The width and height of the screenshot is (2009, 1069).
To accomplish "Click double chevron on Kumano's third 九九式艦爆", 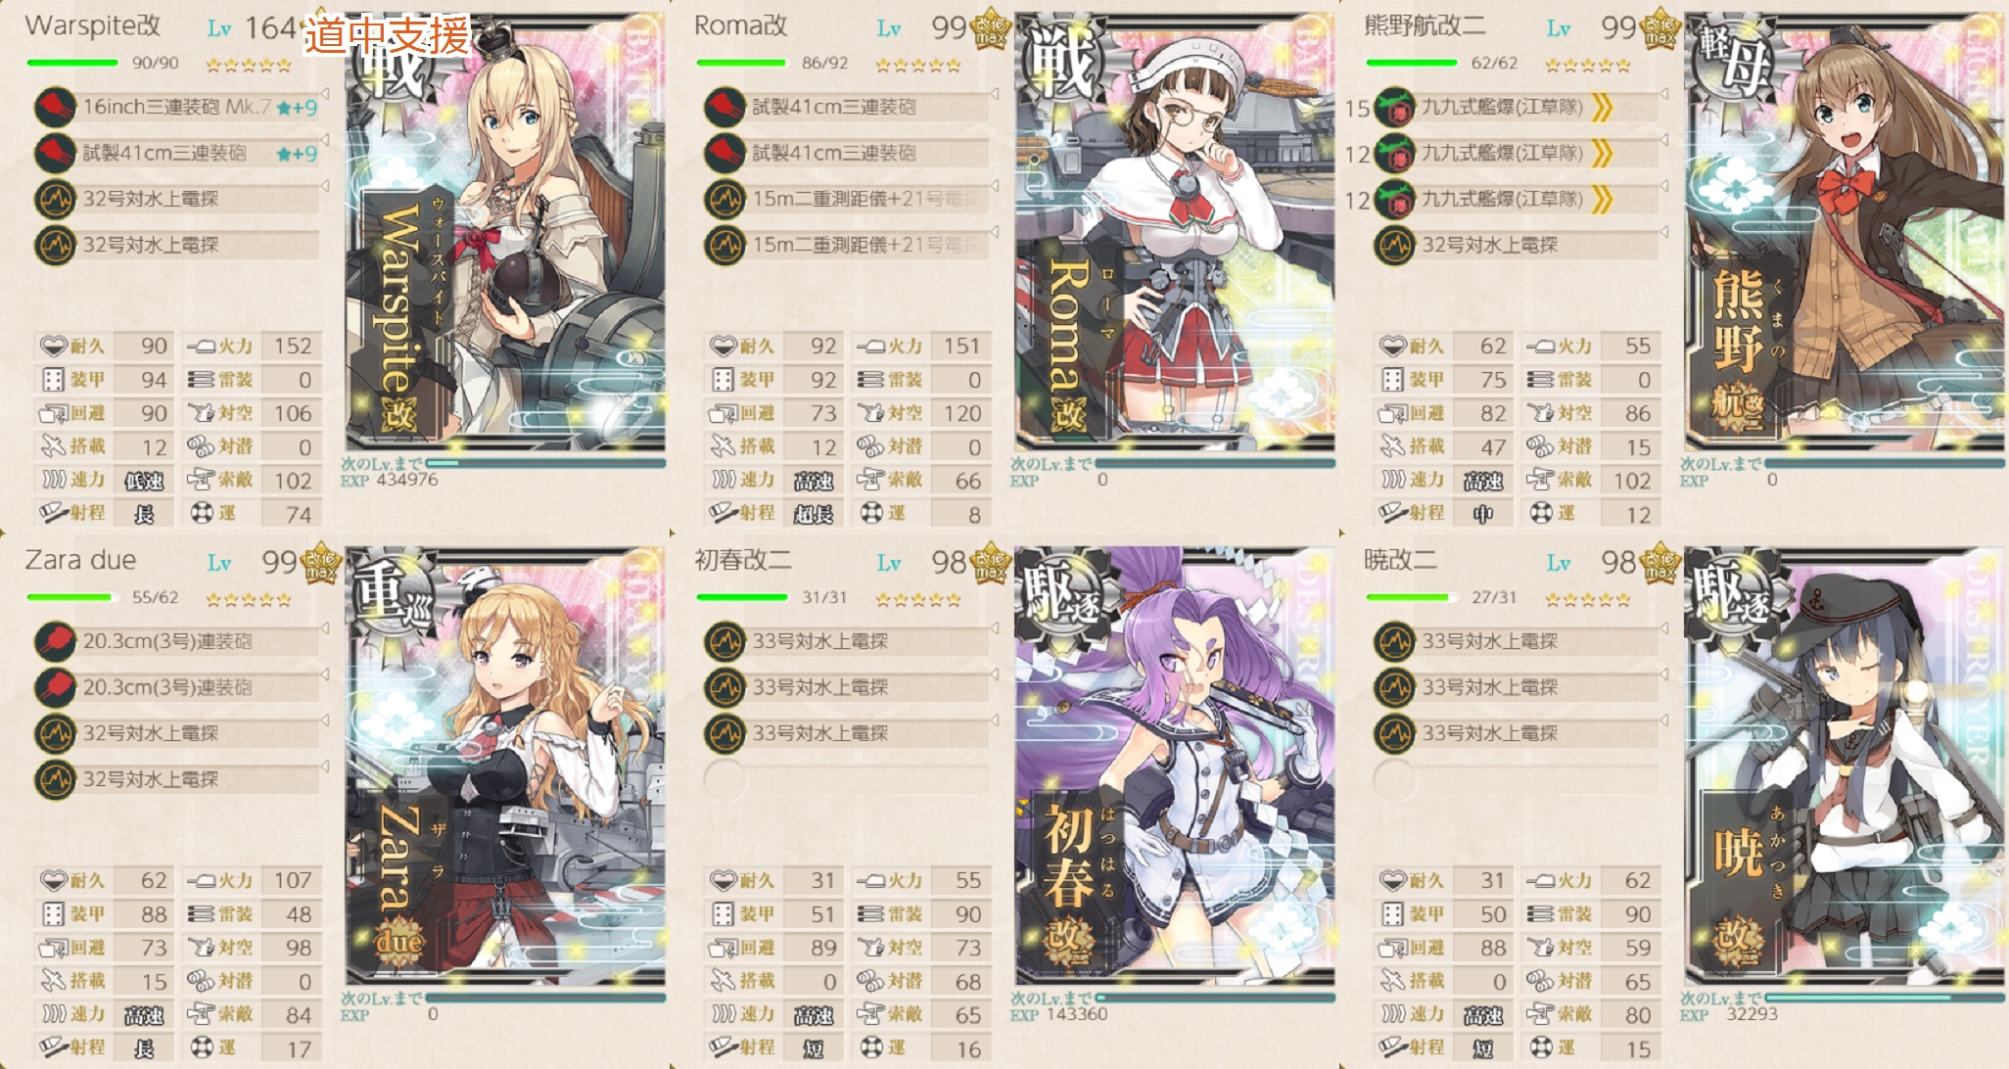I will pyautogui.click(x=1602, y=199).
